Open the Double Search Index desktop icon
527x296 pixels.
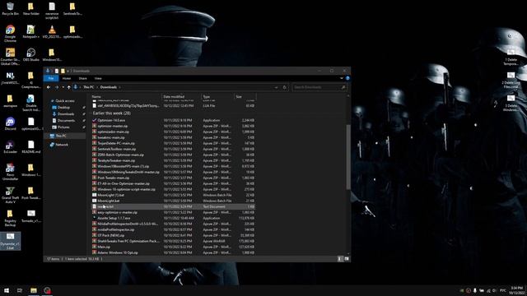[31, 102]
